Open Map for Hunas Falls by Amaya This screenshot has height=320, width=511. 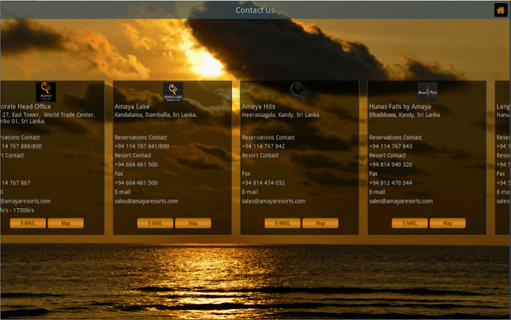(448, 223)
